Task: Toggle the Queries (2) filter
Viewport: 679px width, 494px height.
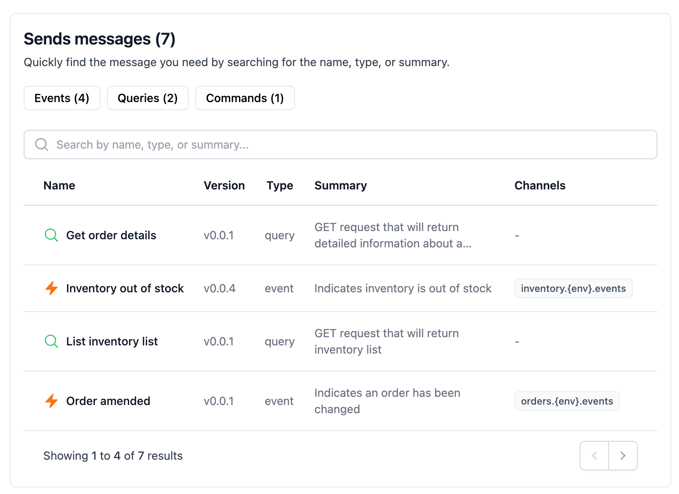Action: click(147, 98)
